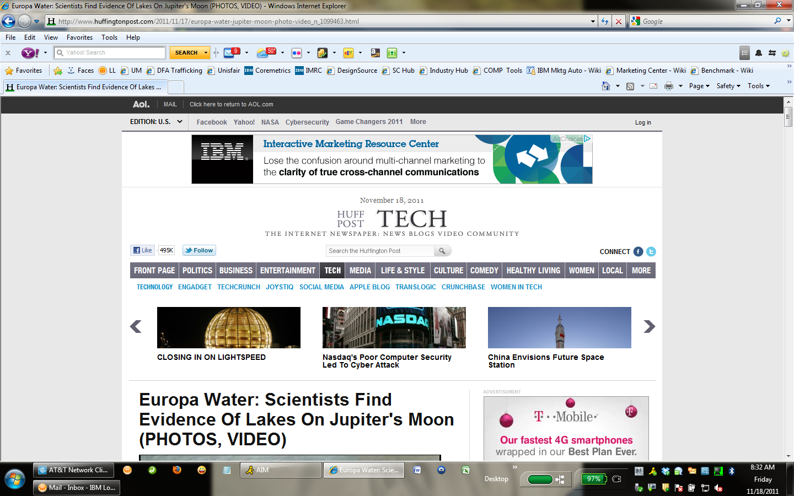Open the Favorites menu in menu bar
This screenshot has width=794, height=496.
click(79, 37)
